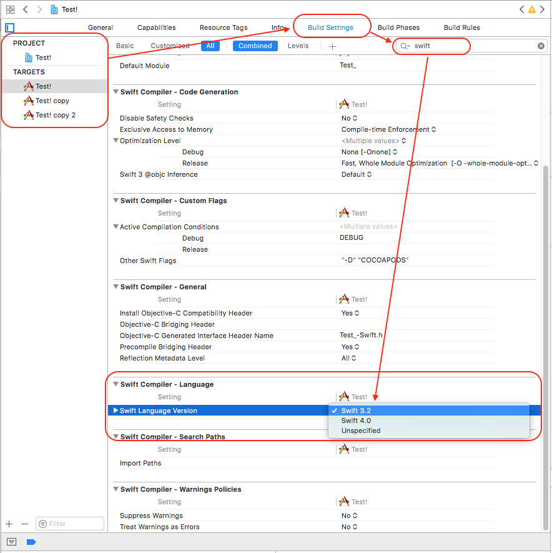
Task: Show Customized build settings
Action: pyautogui.click(x=170, y=46)
